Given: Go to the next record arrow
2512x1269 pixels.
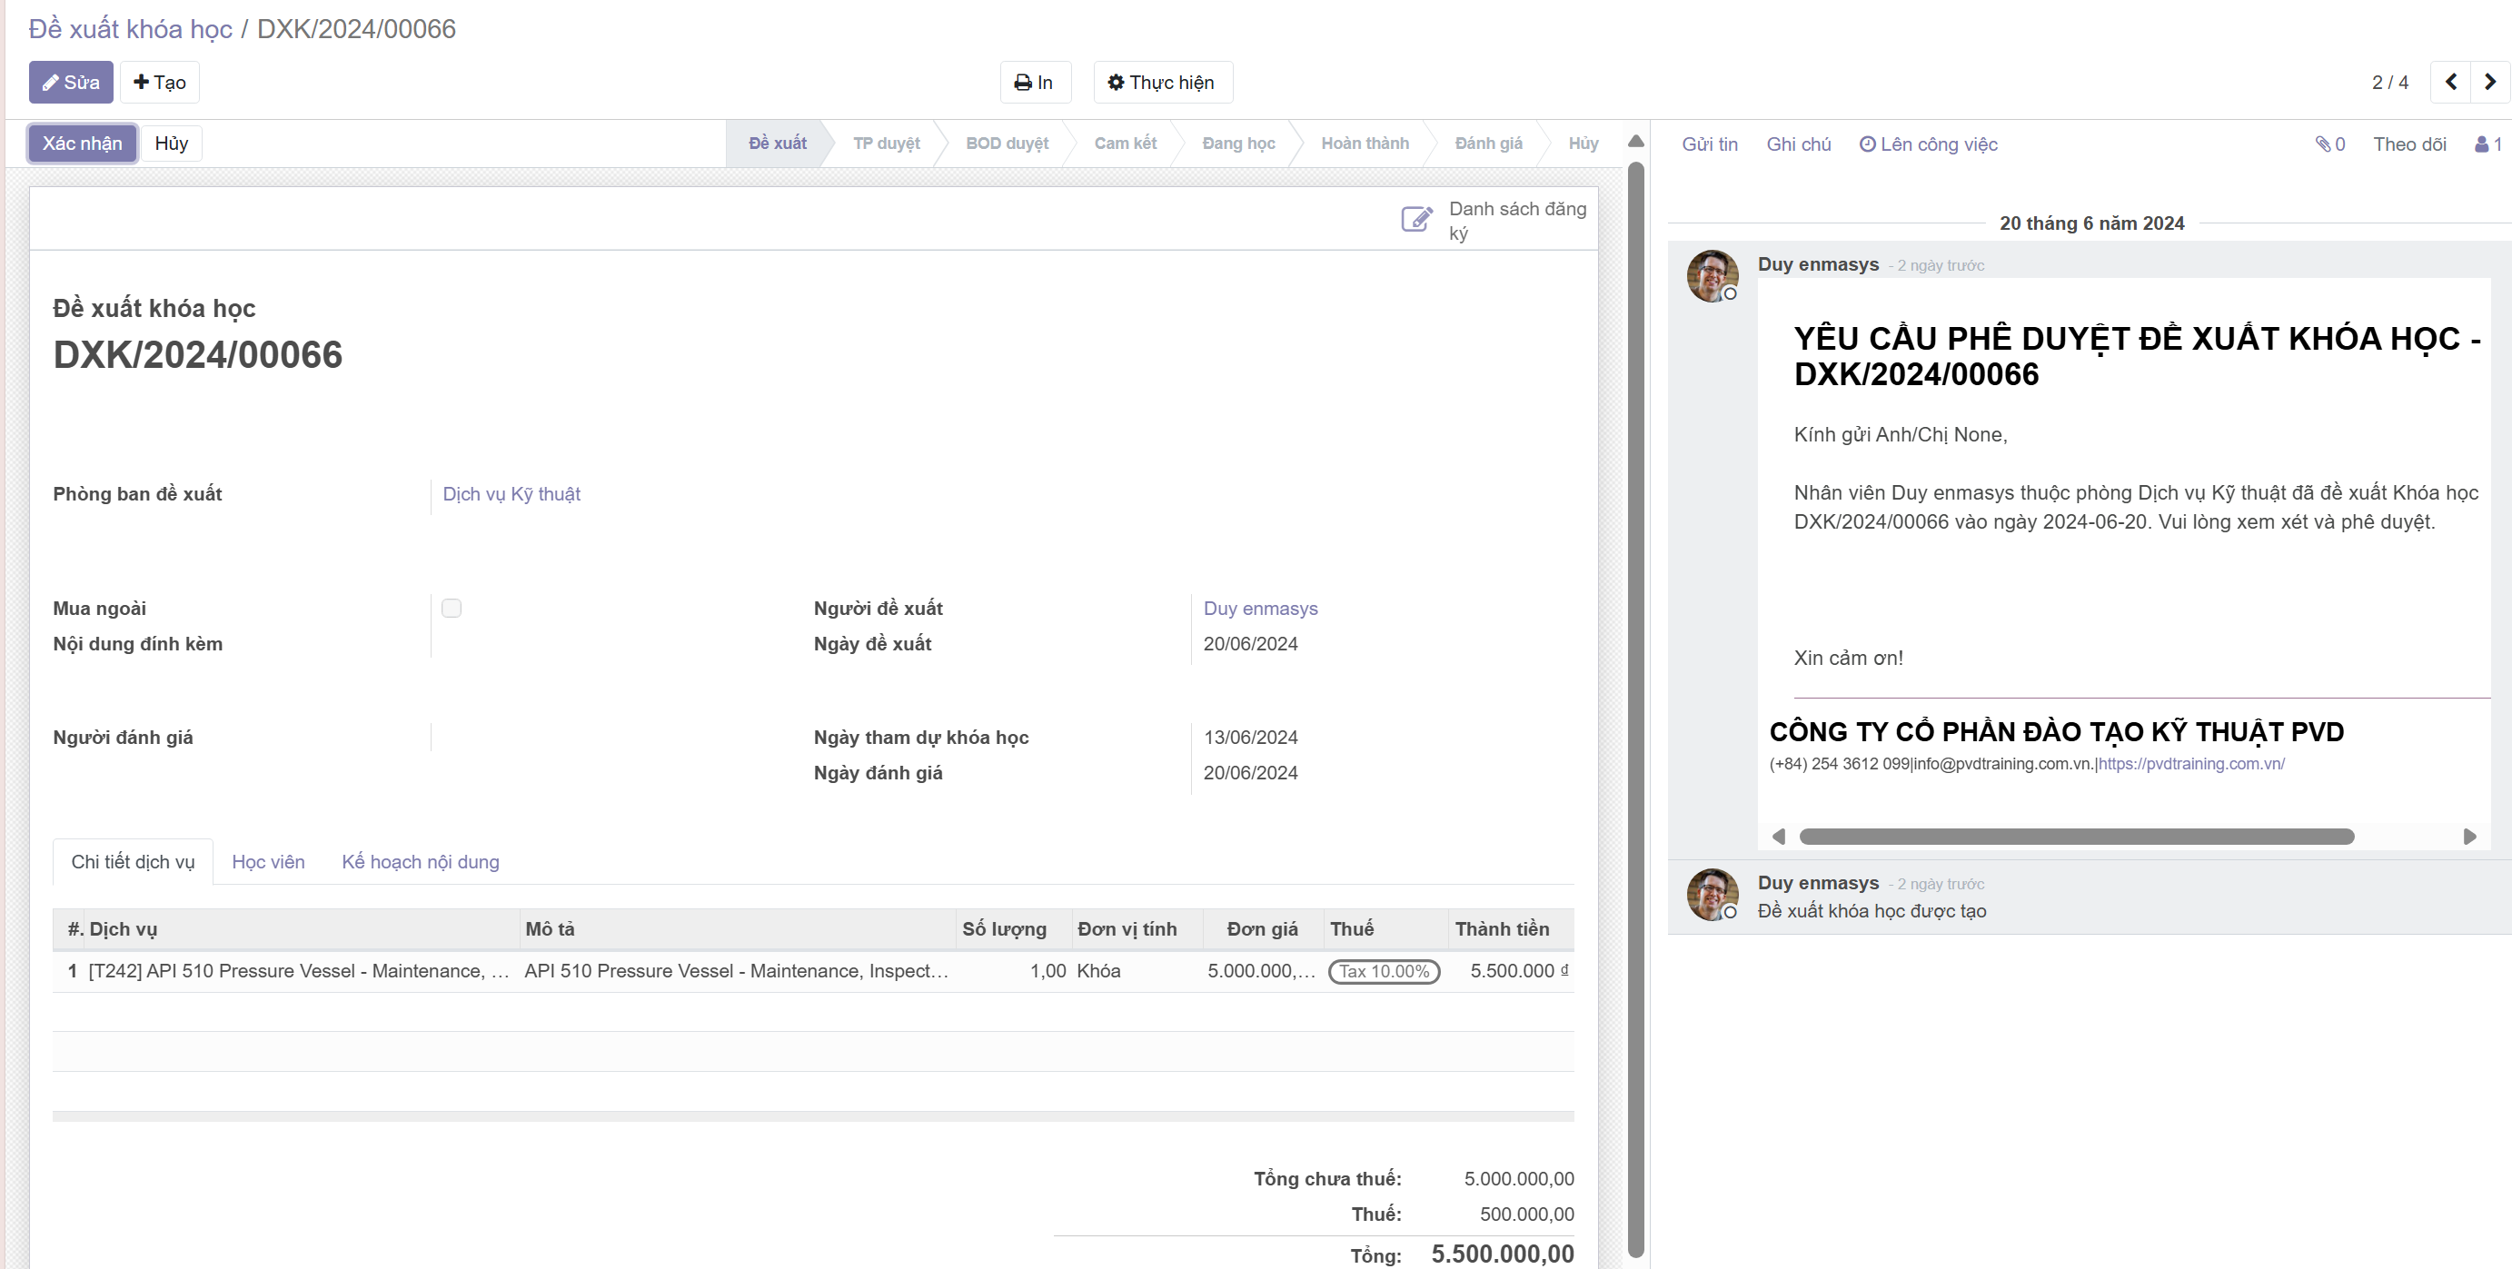Looking at the screenshot, I should (x=2489, y=82).
